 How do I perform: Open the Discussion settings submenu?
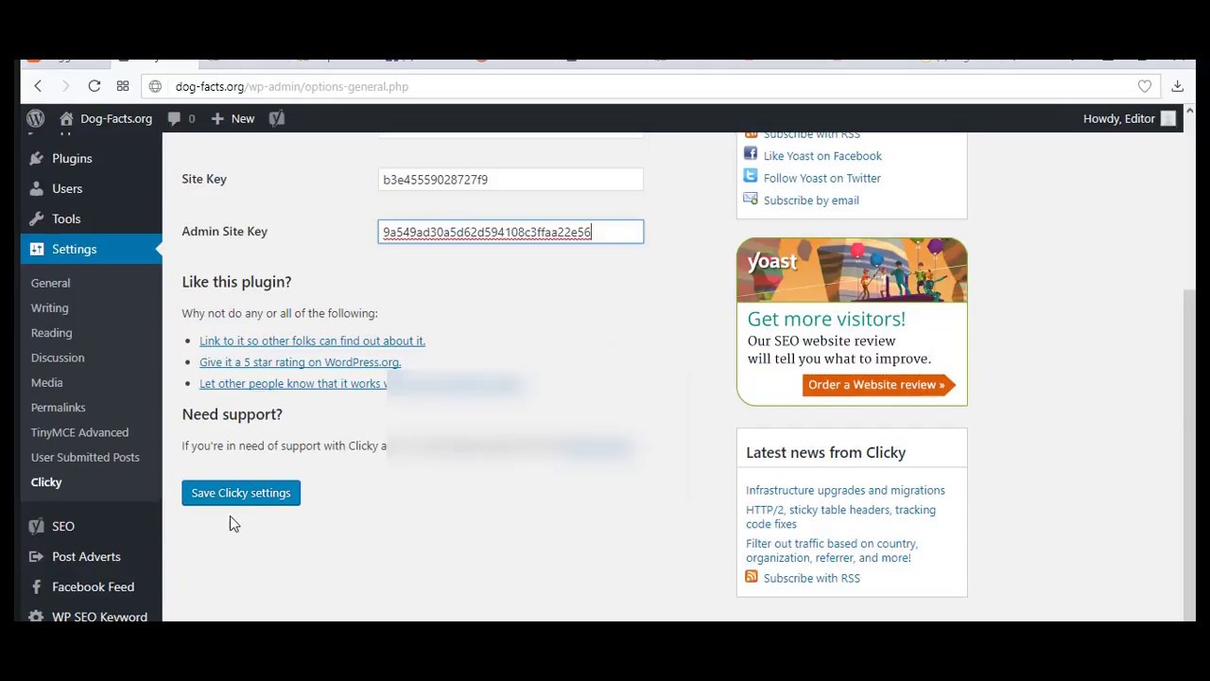coord(58,358)
